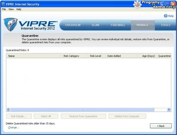Click the VIPRE snake shield logo
177x135 pixels.
[x=11, y=24]
